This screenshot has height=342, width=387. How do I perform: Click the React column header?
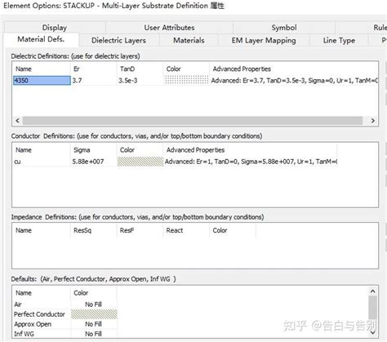(186, 230)
